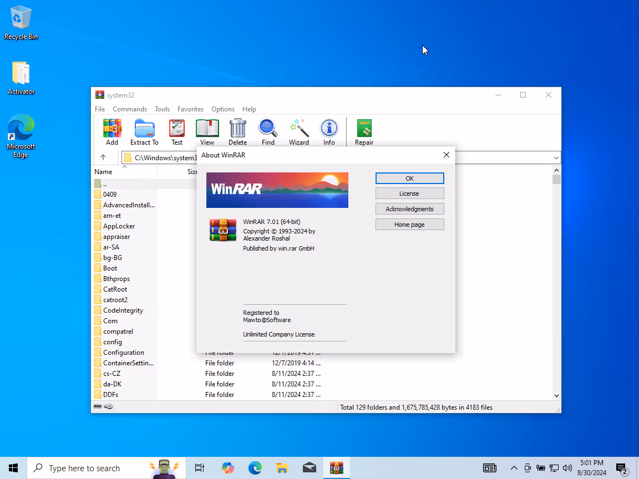639x479 pixels.
Task: Open Windows Start menu
Action: coord(13,468)
